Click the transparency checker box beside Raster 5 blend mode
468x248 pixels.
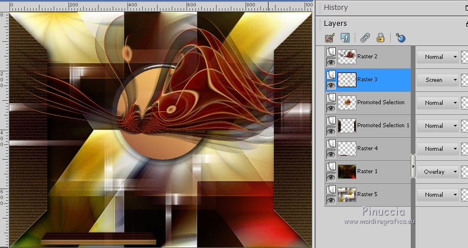464,194
